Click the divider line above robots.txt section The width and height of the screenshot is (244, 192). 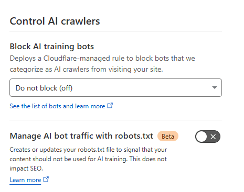115,120
